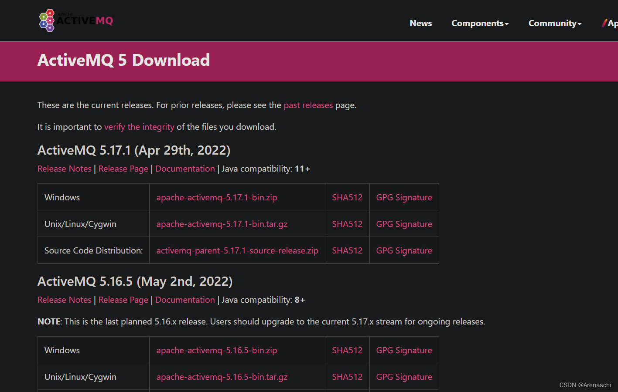618x392 pixels.
Task: Open GPG Signature for 5.16.5 Windows zip
Action: 404,350
